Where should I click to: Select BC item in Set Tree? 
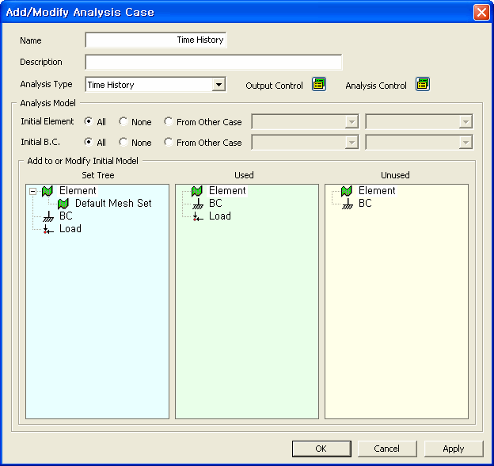66,216
